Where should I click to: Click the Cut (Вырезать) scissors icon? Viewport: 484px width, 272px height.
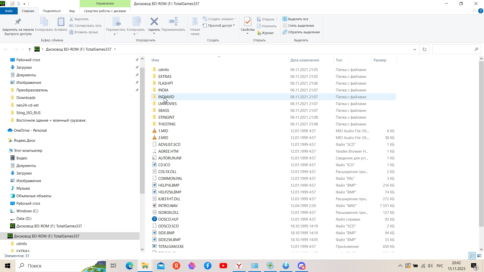coord(71,19)
